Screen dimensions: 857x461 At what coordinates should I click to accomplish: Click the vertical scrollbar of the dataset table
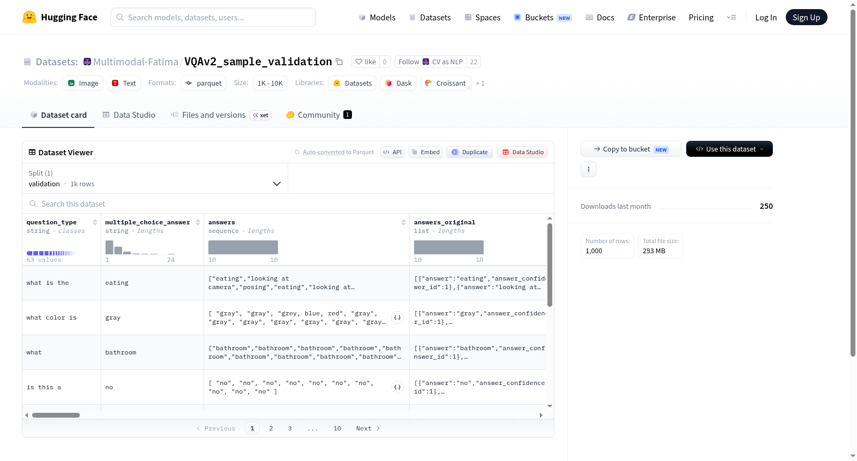(550, 265)
